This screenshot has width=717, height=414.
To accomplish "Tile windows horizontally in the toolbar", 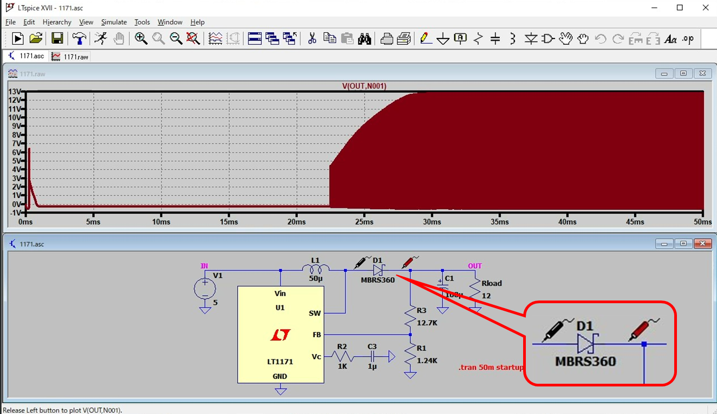I will 255,38.
